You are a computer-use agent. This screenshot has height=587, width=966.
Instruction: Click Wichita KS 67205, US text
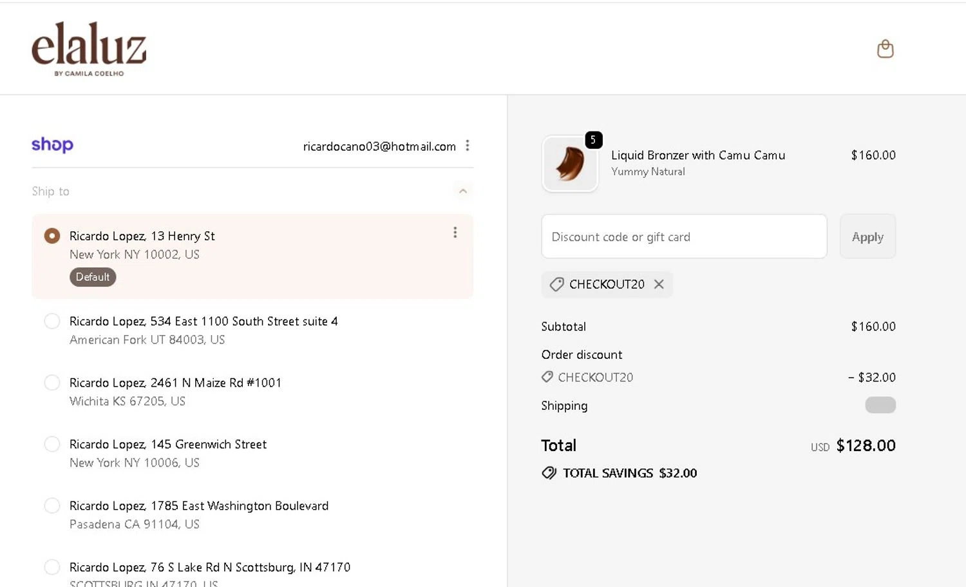pos(128,401)
